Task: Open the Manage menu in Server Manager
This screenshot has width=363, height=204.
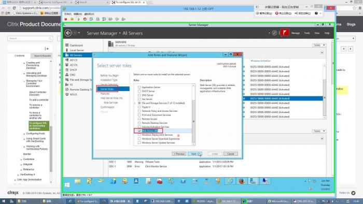Action: click(x=296, y=33)
